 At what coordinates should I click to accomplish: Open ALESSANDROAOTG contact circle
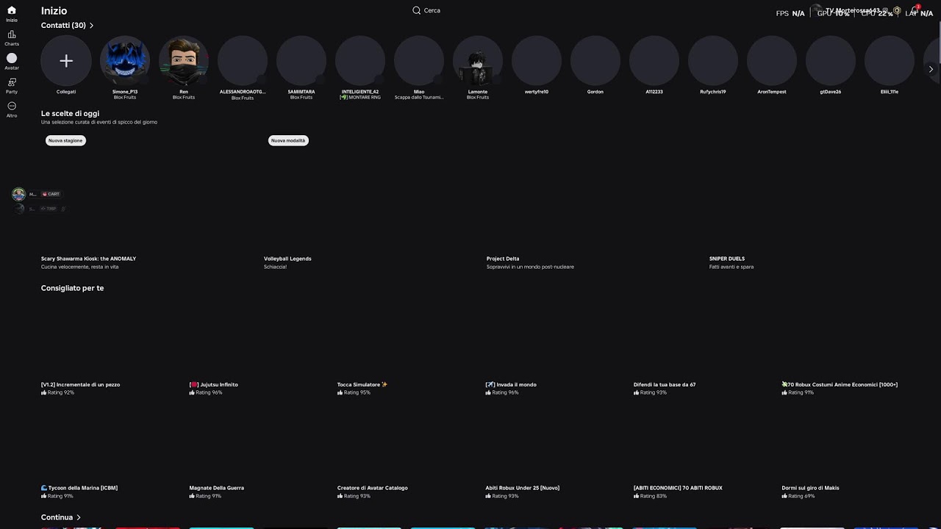click(x=243, y=61)
